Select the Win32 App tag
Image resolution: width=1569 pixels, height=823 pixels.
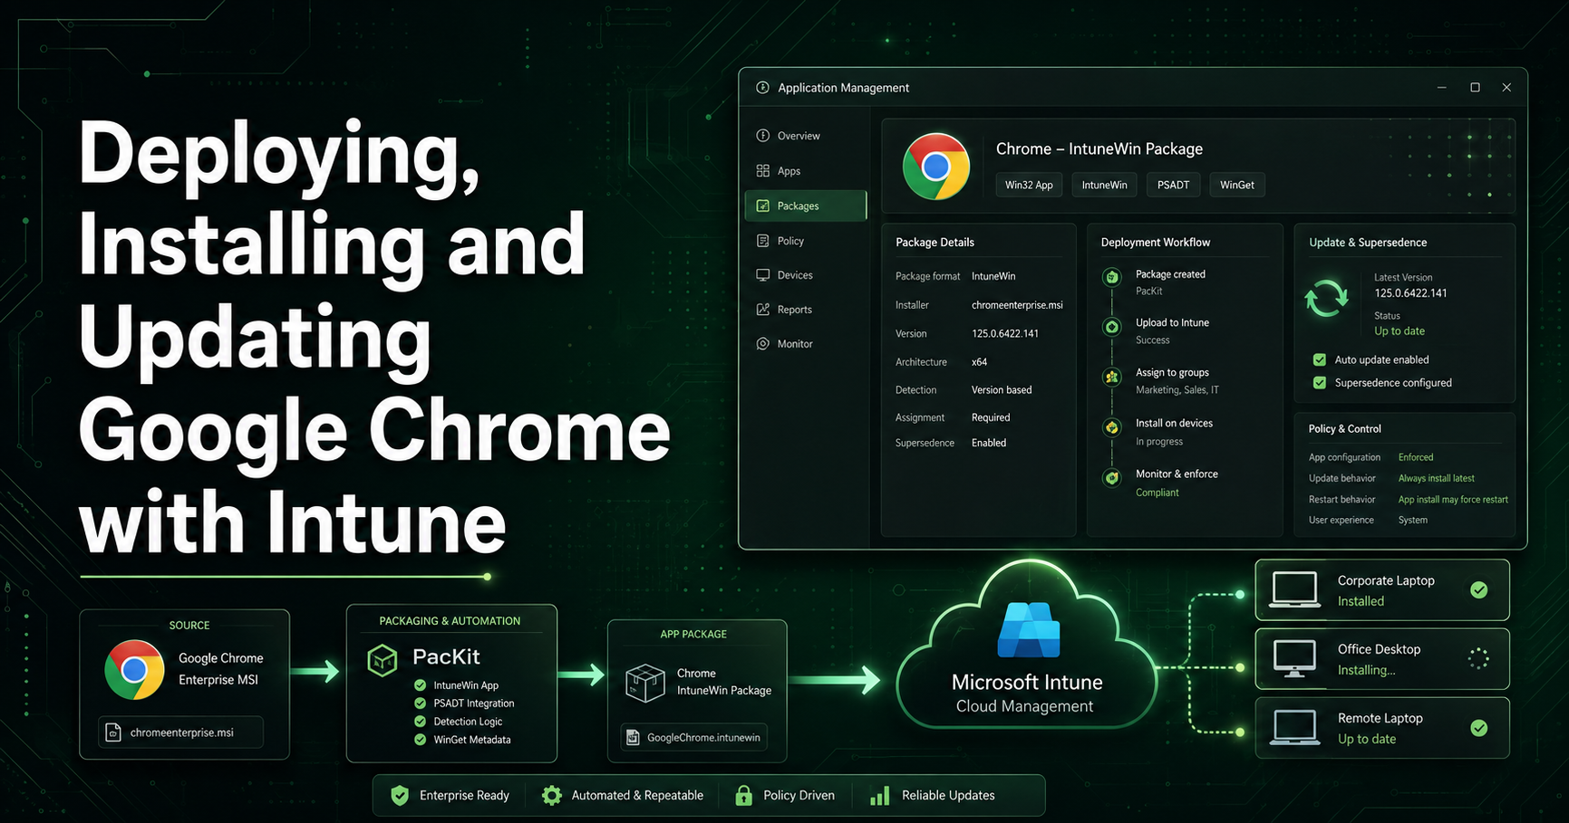click(x=1029, y=185)
